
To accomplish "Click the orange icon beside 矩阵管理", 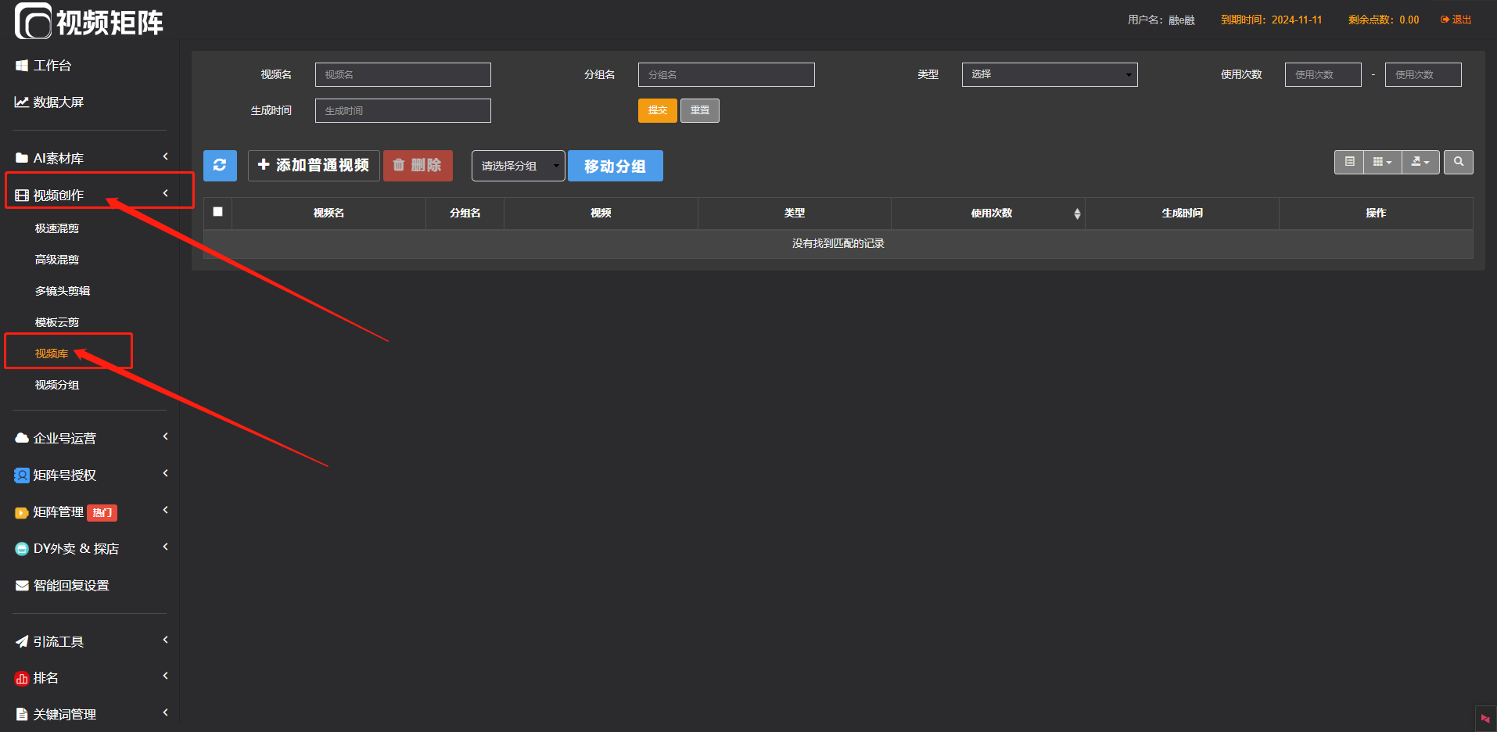I will pyautogui.click(x=22, y=513).
